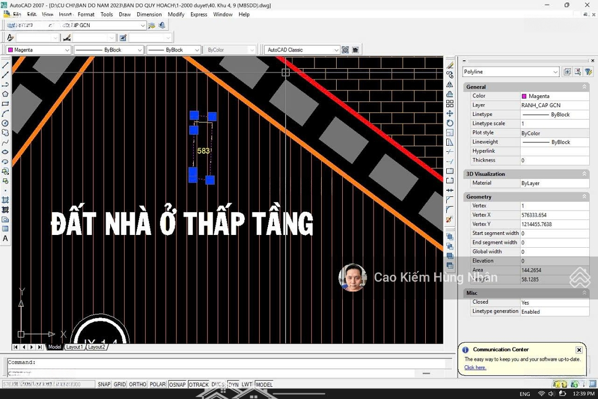
Task: Switch to the Layout1 tab
Action: click(x=74, y=347)
